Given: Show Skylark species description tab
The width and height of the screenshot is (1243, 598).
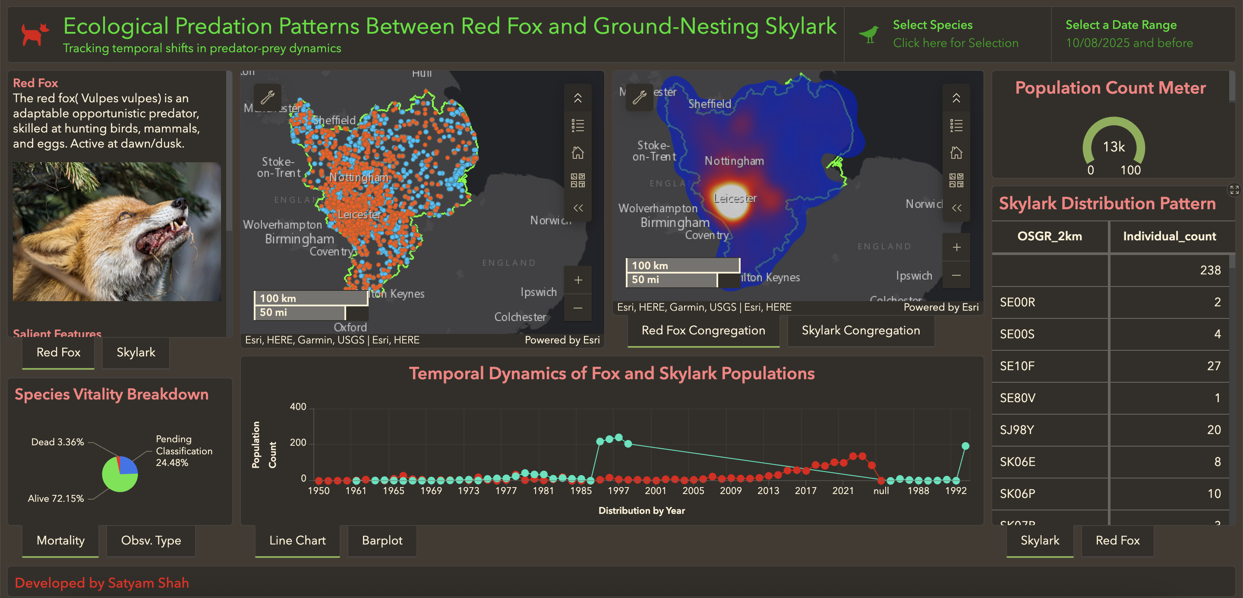Looking at the screenshot, I should (136, 353).
